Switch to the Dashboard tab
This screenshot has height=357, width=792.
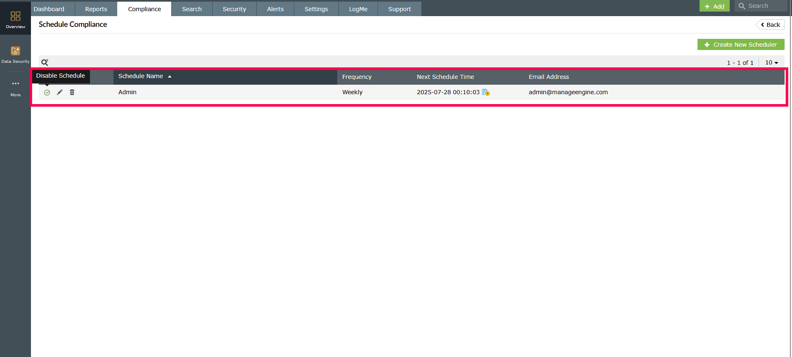click(49, 9)
